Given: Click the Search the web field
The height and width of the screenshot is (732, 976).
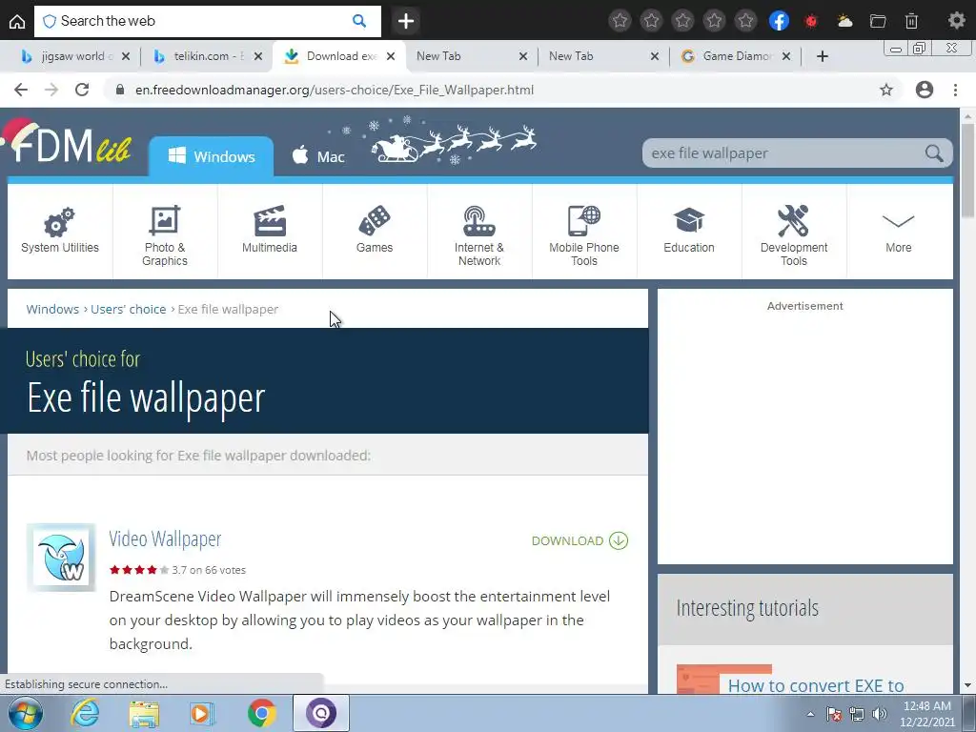Looking at the screenshot, I should pyautogui.click(x=207, y=21).
